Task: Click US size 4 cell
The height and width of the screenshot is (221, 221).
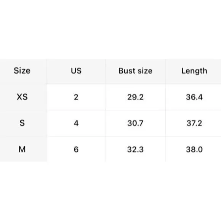Action: (x=76, y=123)
